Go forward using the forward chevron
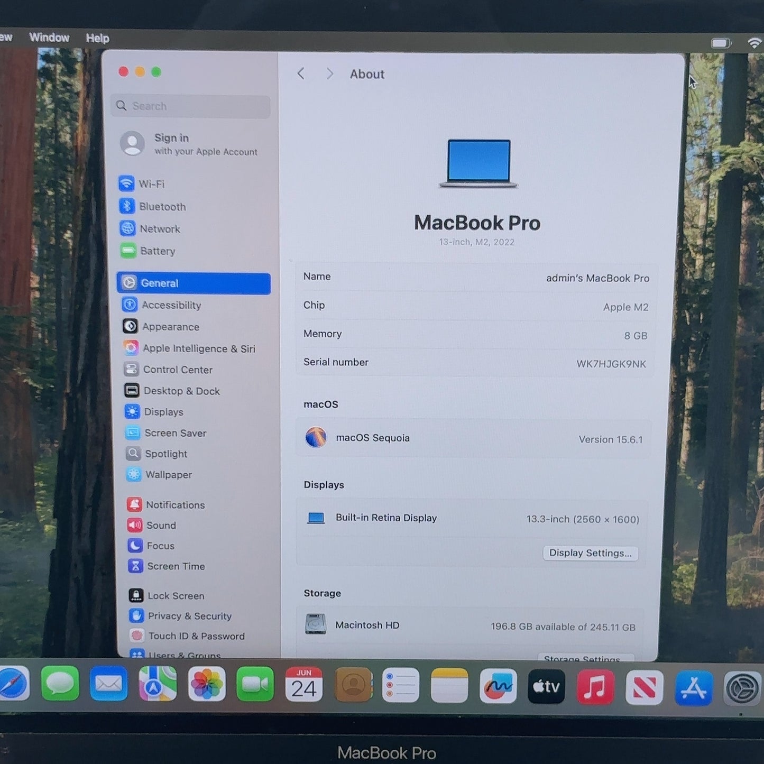Viewport: 764px width, 764px height. pos(329,73)
